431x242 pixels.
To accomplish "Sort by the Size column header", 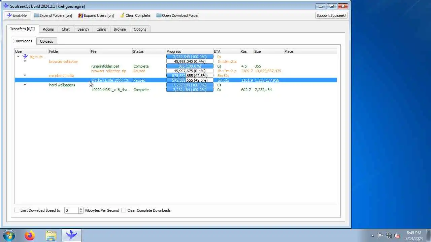I will (269, 51).
